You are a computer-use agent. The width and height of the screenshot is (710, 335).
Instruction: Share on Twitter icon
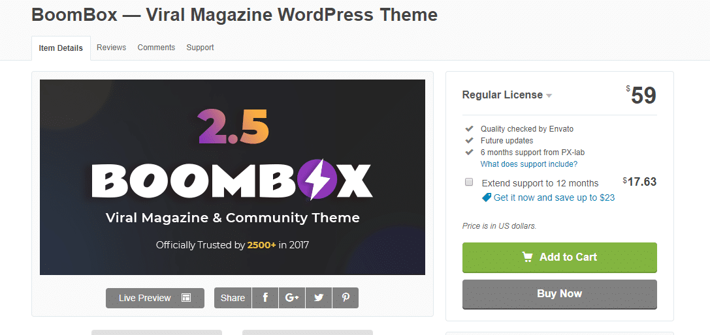coord(319,297)
